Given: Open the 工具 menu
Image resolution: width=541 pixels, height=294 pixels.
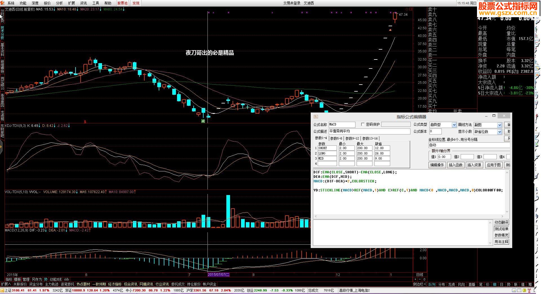Looking at the screenshot, I should click(x=96, y=3).
